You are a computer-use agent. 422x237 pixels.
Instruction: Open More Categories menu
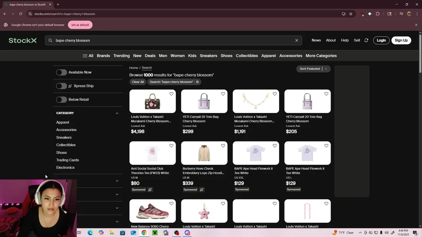(321, 56)
